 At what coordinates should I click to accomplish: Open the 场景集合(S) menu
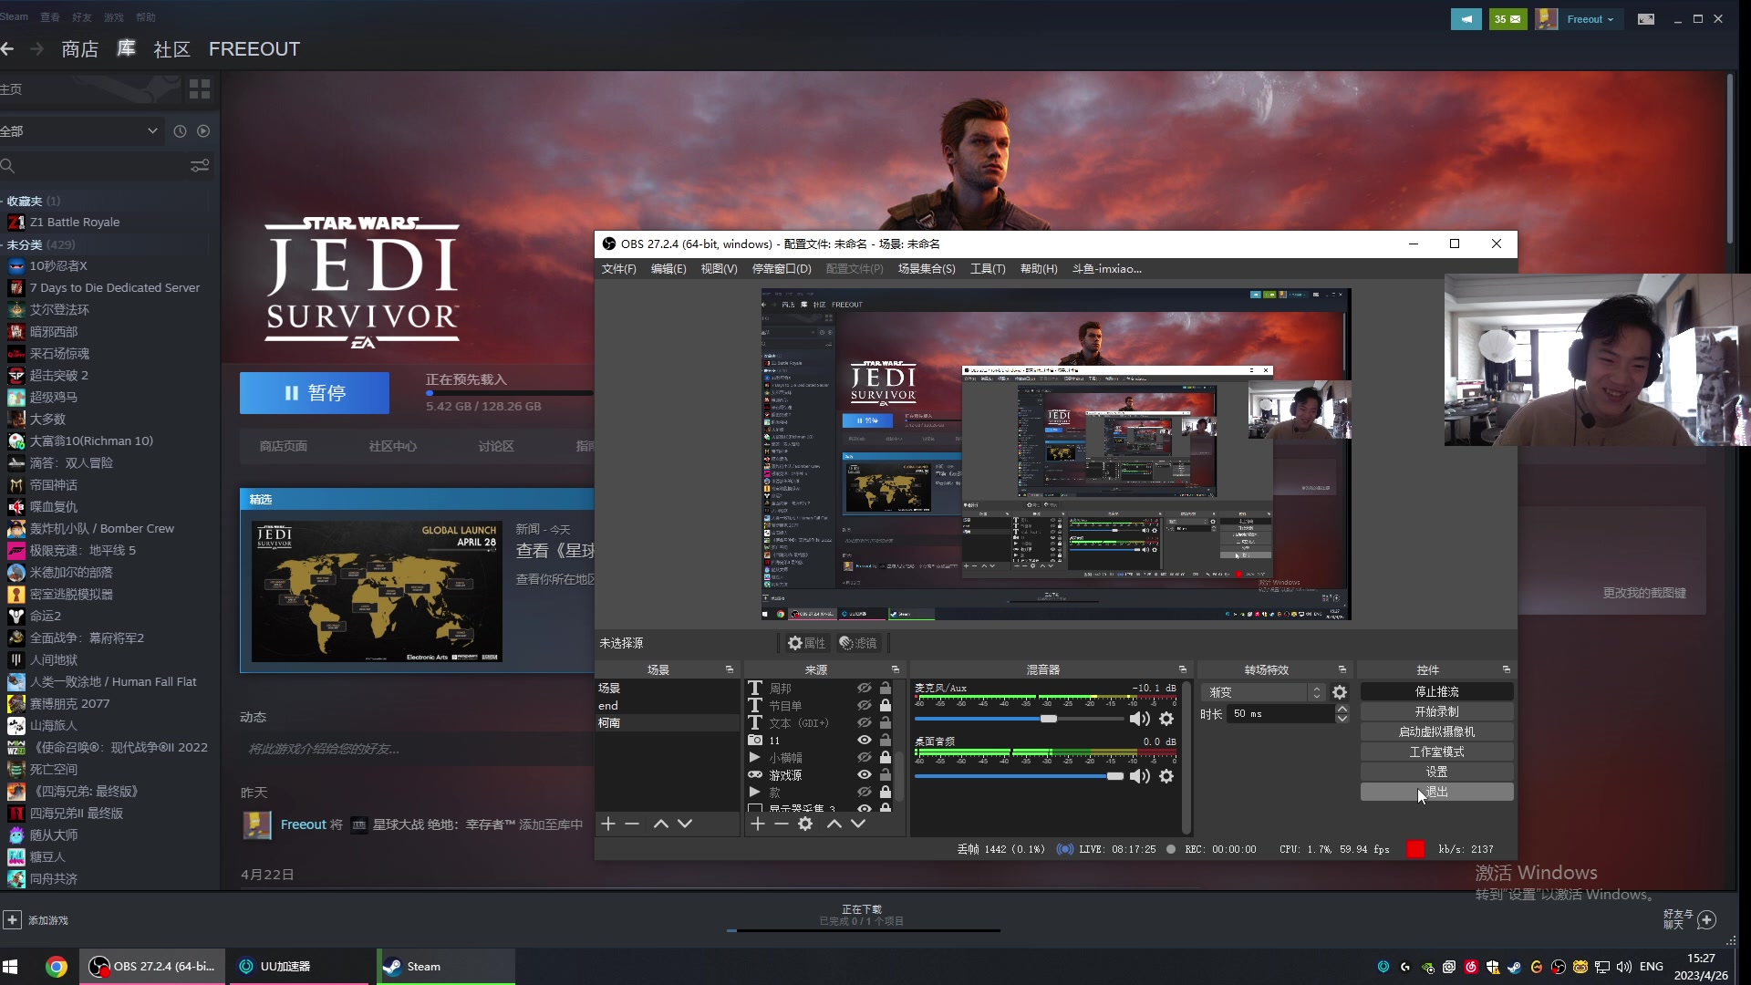point(926,269)
